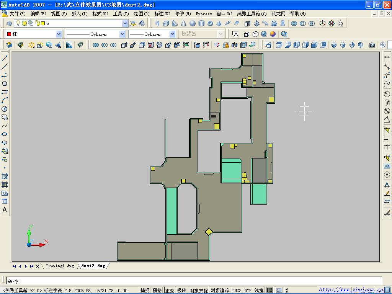
Task: Open Named Views icon
Action: coord(268,45)
